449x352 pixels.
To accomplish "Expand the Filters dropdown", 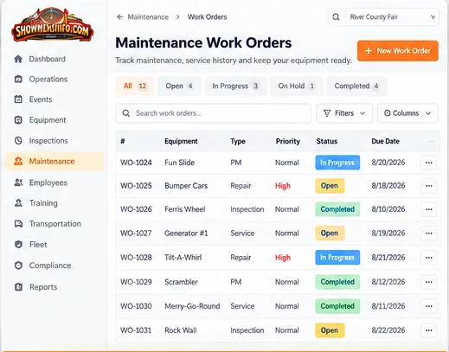I will (344, 113).
